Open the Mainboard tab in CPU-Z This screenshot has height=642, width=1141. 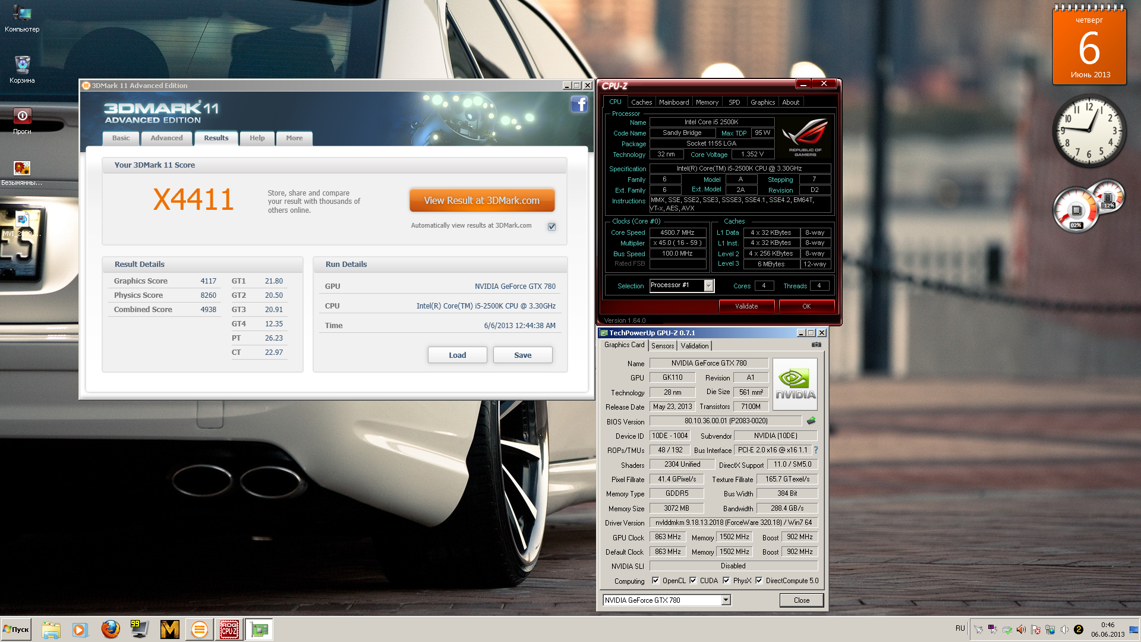click(x=674, y=102)
